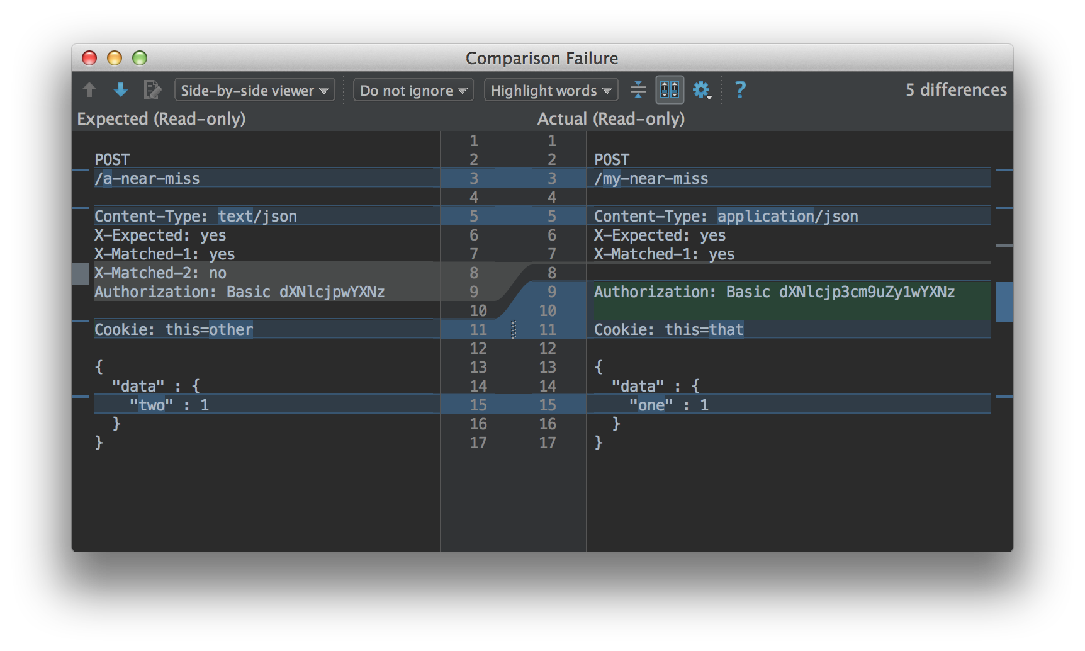Click the 5 differences counter label
The width and height of the screenshot is (1085, 651).
click(955, 90)
